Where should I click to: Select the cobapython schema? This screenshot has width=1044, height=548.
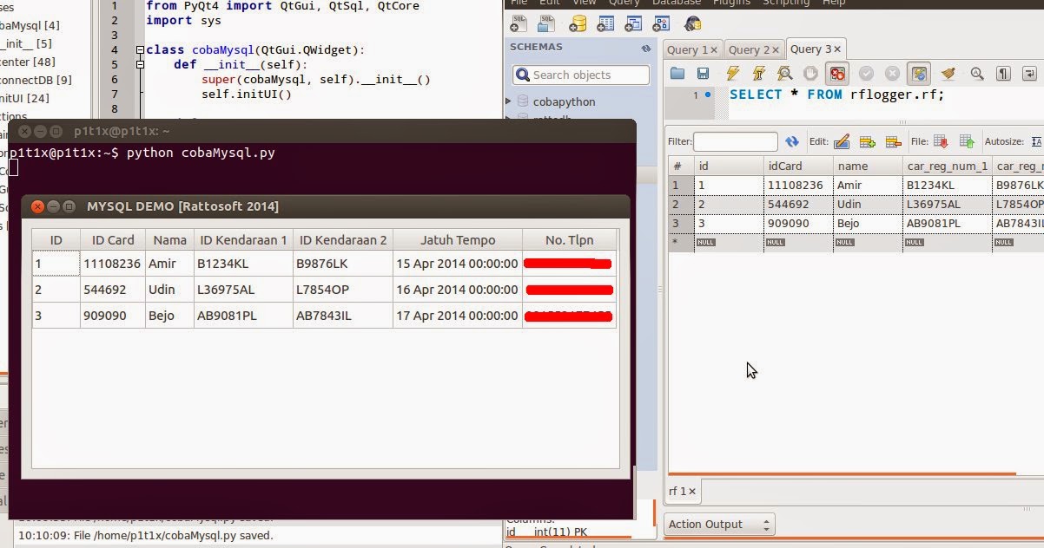tap(564, 101)
